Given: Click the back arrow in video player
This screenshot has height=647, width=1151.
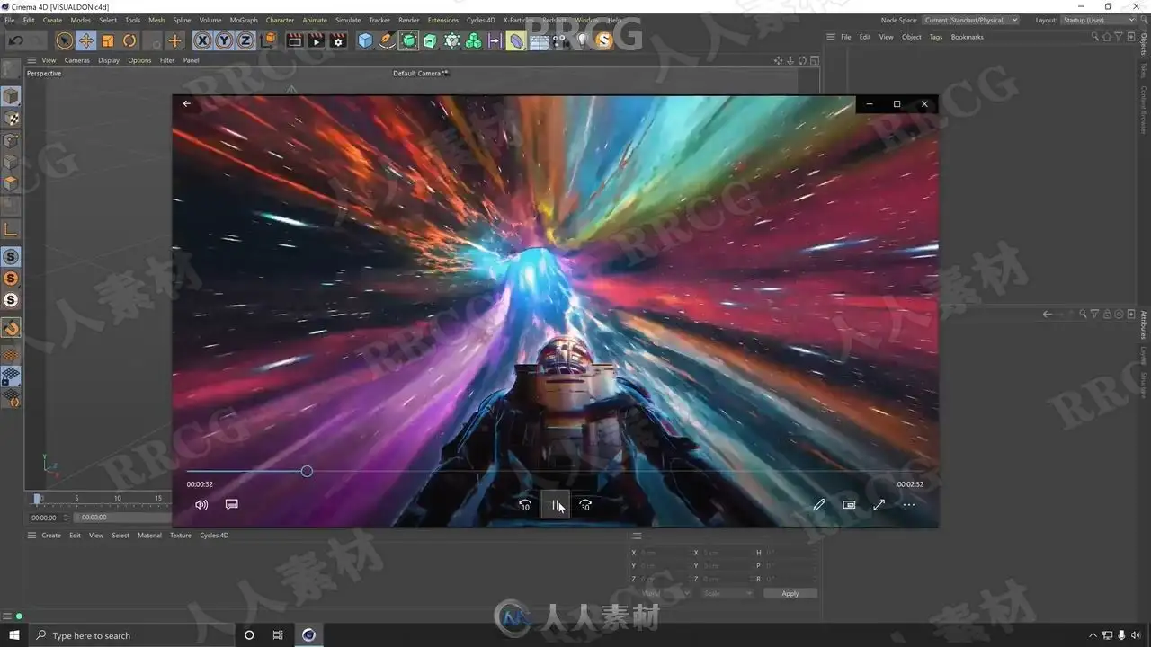Looking at the screenshot, I should tap(187, 103).
